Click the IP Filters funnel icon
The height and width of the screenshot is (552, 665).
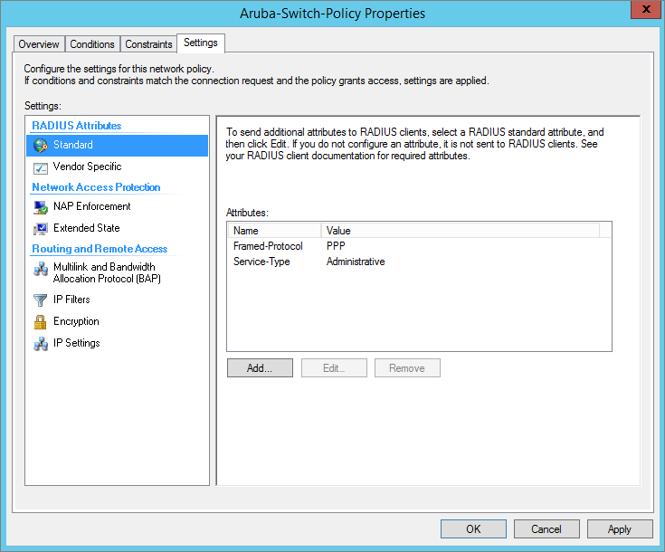coord(41,300)
